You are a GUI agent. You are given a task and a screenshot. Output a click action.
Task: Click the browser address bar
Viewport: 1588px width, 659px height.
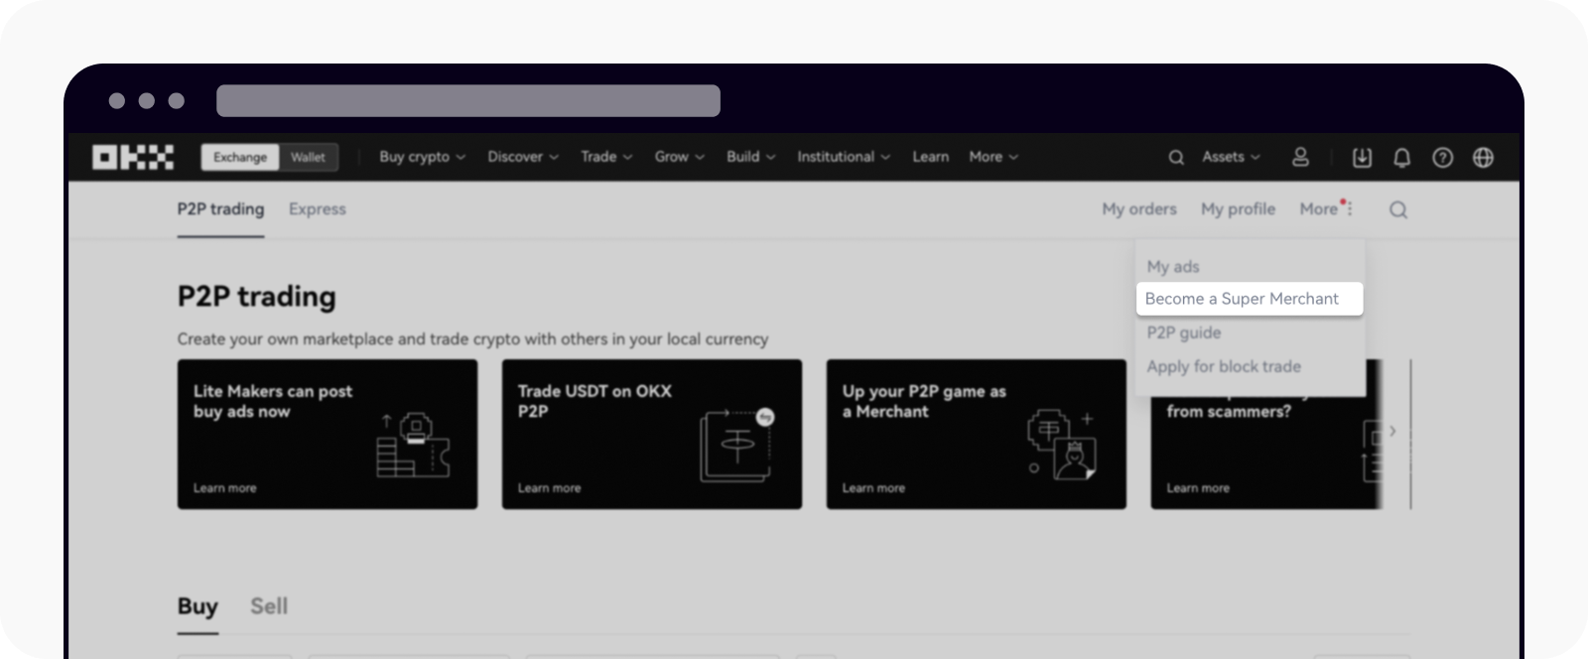(468, 100)
